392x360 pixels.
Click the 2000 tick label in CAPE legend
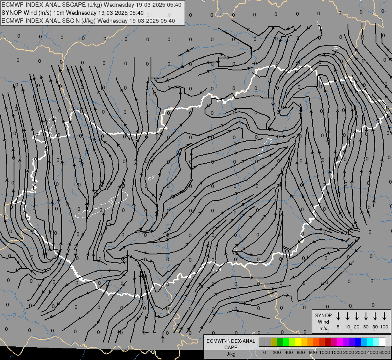(348, 352)
